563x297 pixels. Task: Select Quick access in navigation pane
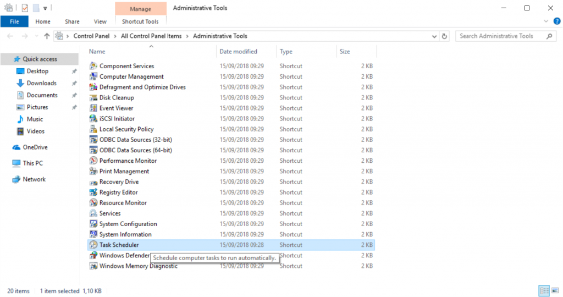(40, 59)
